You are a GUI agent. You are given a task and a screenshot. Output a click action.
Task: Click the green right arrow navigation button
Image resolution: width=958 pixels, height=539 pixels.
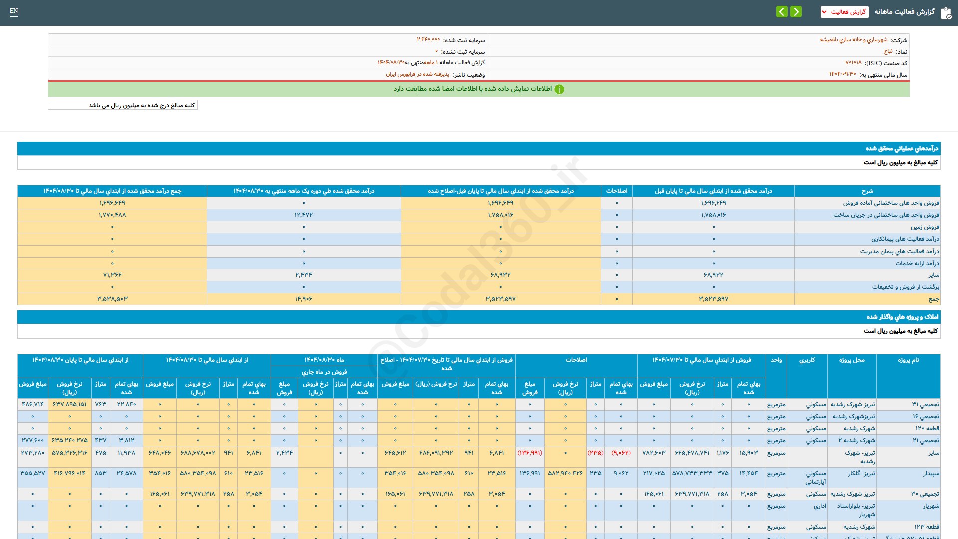796,11
